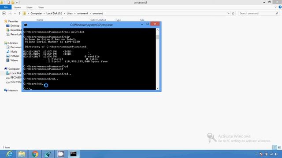Click cmd window scroll up arrow
The width and height of the screenshot is (282, 158).
click(x=158, y=30)
